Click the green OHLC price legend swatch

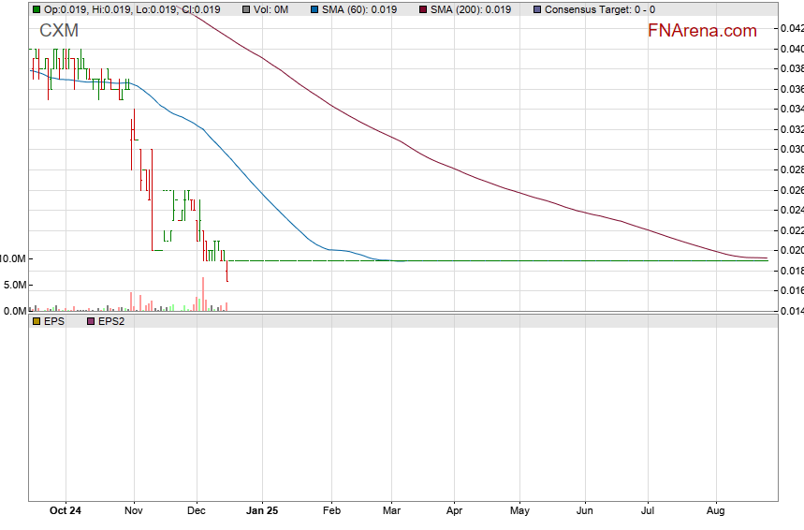point(37,9)
